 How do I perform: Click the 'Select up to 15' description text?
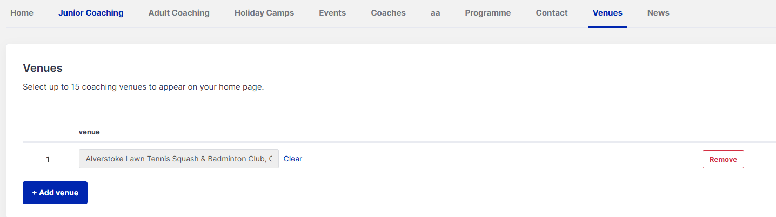click(x=143, y=87)
